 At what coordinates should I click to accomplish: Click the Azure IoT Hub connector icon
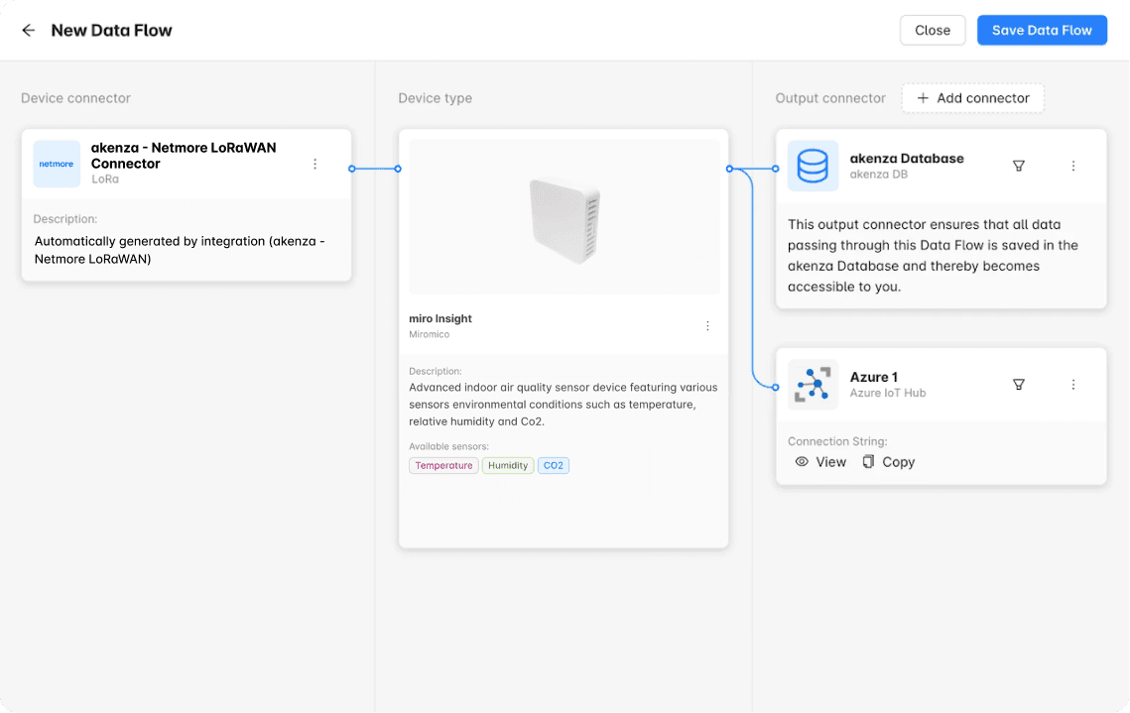point(813,385)
